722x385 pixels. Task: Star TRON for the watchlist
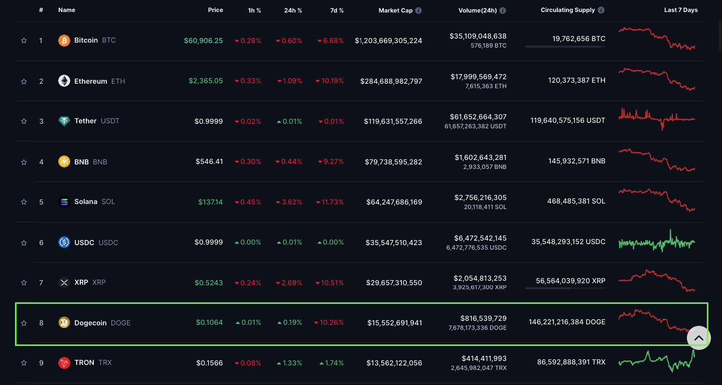click(x=24, y=363)
